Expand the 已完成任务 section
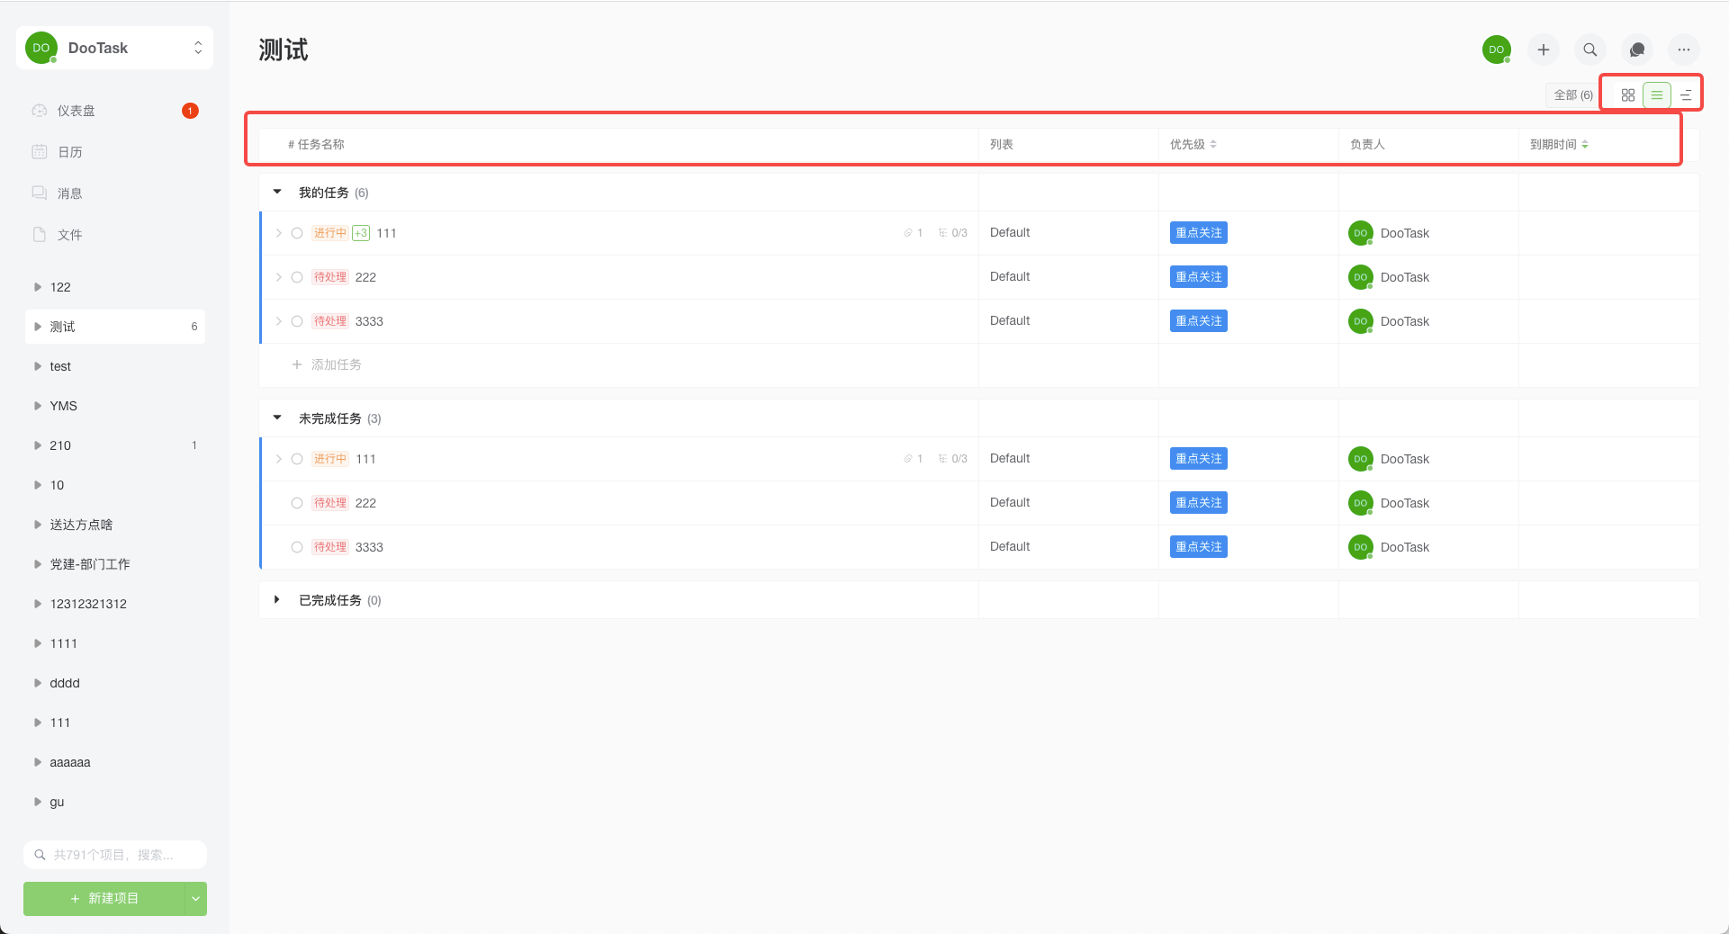The height and width of the screenshot is (934, 1729). click(277, 600)
